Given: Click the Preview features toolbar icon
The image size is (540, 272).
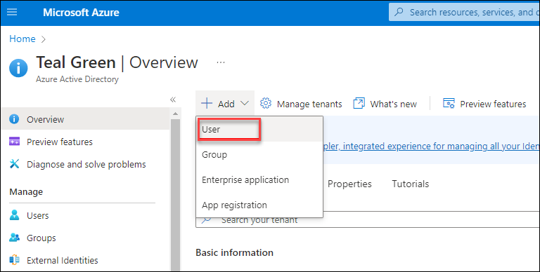Looking at the screenshot, I should pyautogui.click(x=449, y=103).
